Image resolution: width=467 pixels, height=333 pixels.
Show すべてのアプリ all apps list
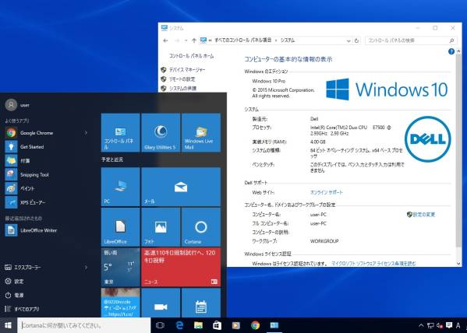(22, 309)
